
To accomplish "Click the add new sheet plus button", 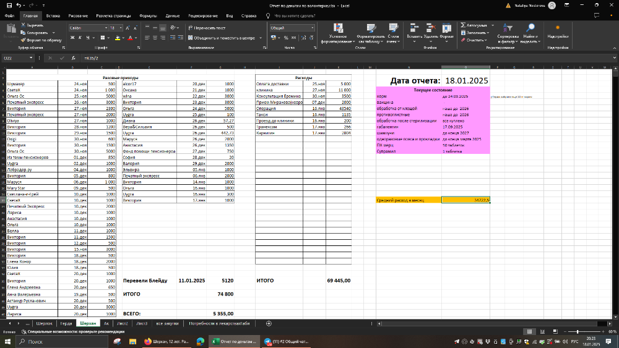I will coord(268,323).
